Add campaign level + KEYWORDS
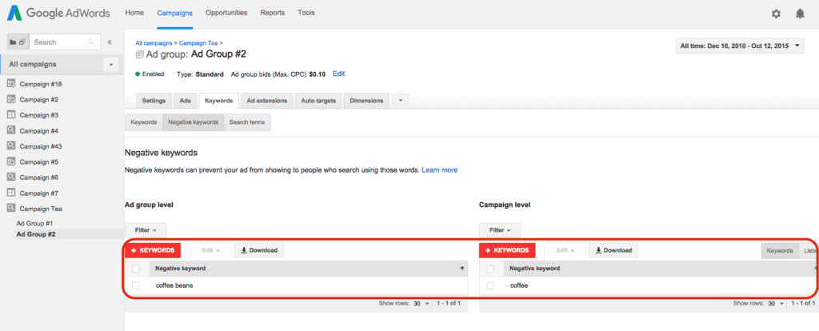The width and height of the screenshot is (819, 331). (x=506, y=250)
